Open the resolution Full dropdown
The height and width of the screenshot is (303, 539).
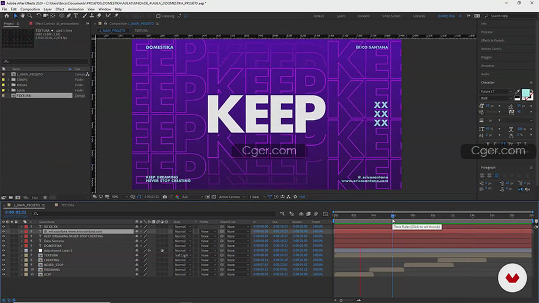[x=192, y=197]
